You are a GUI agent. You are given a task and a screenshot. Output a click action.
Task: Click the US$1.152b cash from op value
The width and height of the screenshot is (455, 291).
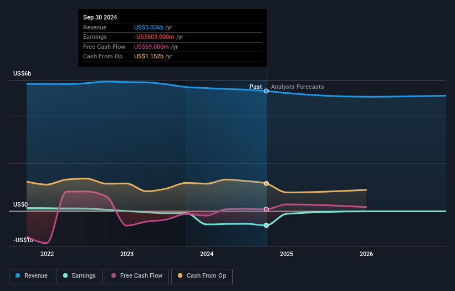[x=149, y=57]
